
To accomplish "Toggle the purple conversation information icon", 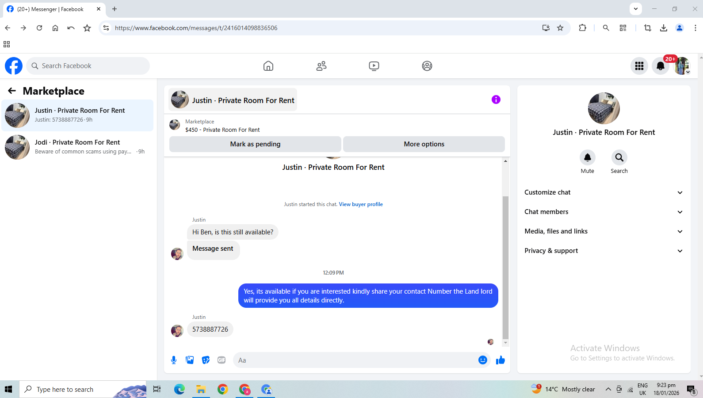I will click(496, 99).
